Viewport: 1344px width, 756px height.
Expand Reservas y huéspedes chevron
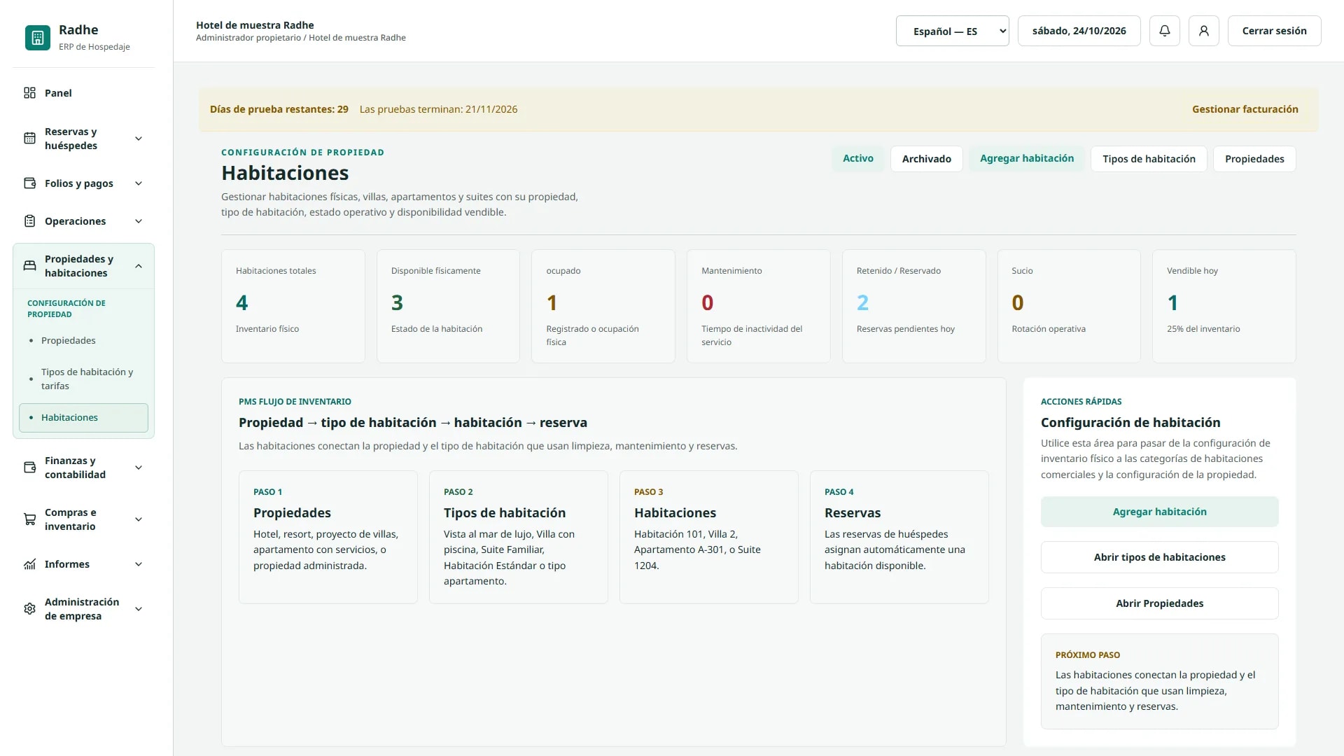139,139
